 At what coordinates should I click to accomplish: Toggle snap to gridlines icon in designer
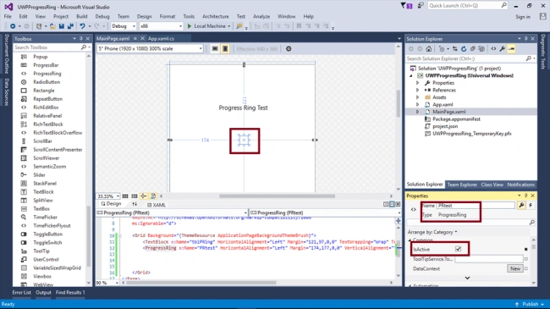pyautogui.click(x=135, y=196)
